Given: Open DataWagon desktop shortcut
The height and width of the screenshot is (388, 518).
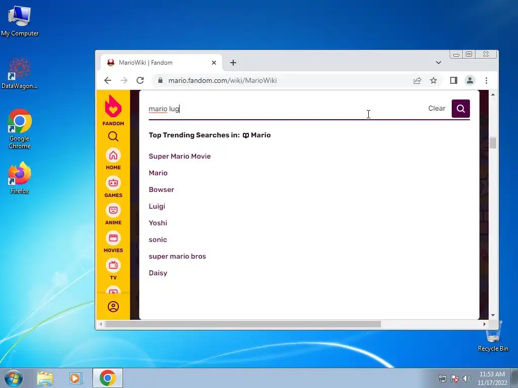Looking at the screenshot, I should (20, 73).
